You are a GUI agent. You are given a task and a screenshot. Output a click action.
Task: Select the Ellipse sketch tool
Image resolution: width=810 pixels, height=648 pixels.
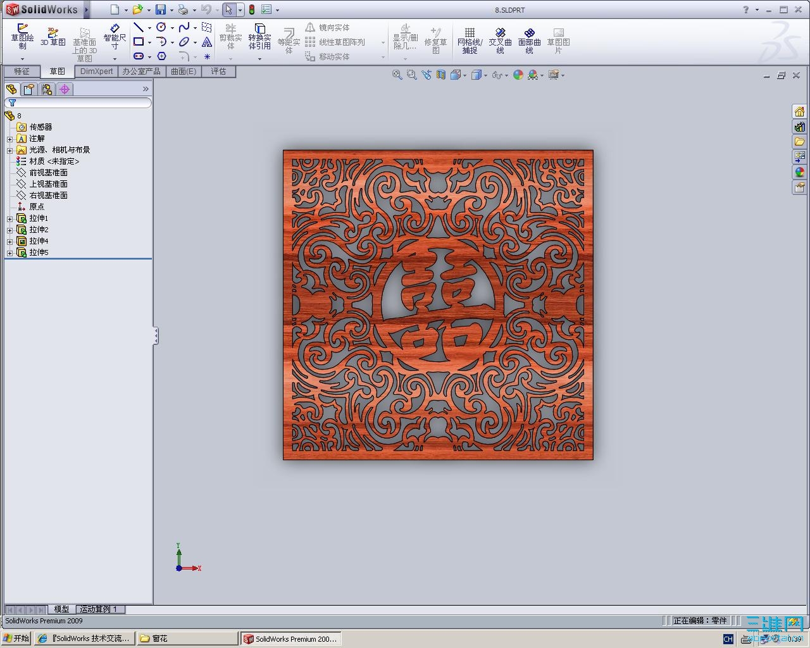click(x=184, y=42)
